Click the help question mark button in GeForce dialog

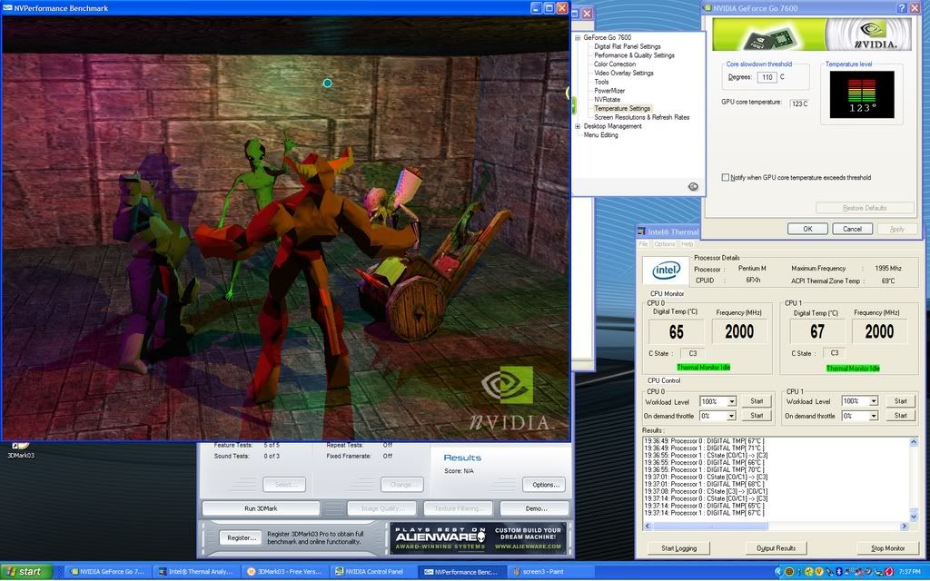902,8
